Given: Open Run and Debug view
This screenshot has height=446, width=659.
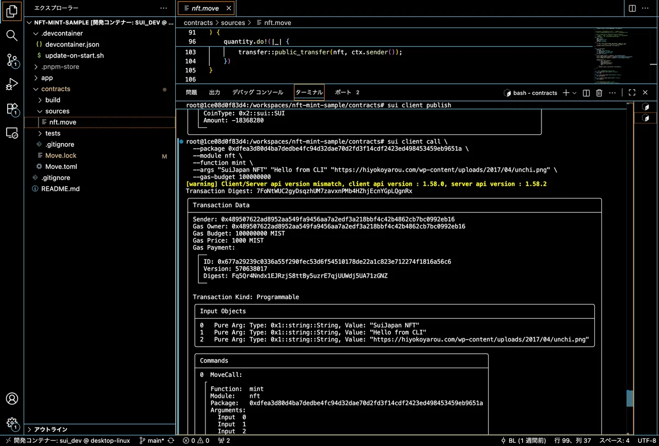Looking at the screenshot, I should click(12, 84).
